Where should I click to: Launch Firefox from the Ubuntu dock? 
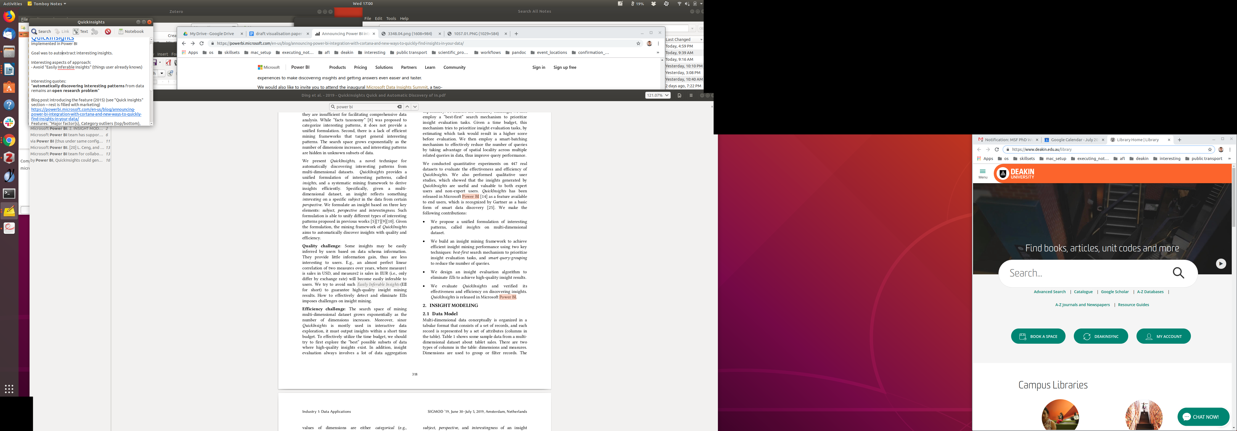pyautogui.click(x=9, y=16)
